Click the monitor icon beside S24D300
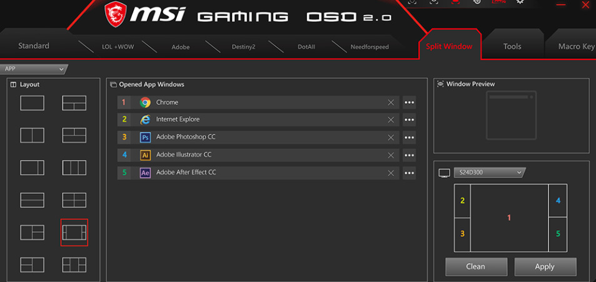The image size is (596, 282). pos(444,173)
